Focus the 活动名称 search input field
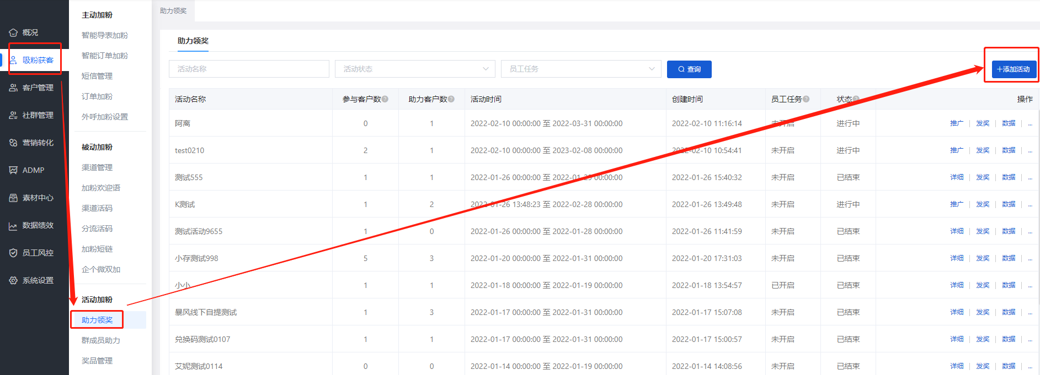Viewport: 1040px width, 375px height. coord(249,69)
